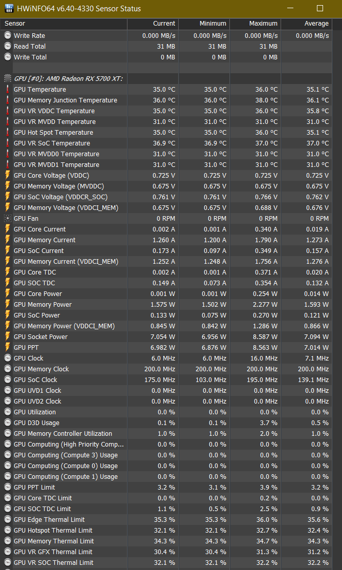Viewport: 342px width, 570px height.
Task: Click the GPU VR SoC Temperature thermometer icon
Action: tap(8, 143)
